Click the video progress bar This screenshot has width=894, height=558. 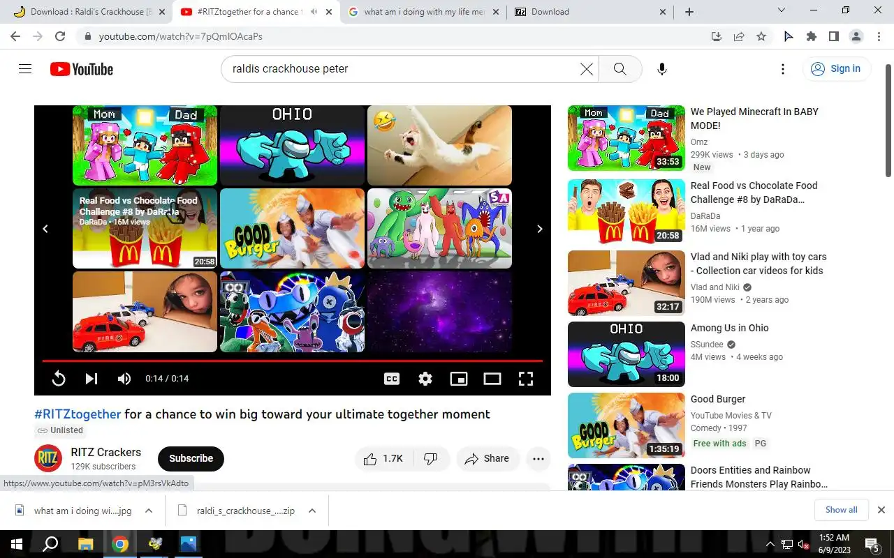(292, 361)
